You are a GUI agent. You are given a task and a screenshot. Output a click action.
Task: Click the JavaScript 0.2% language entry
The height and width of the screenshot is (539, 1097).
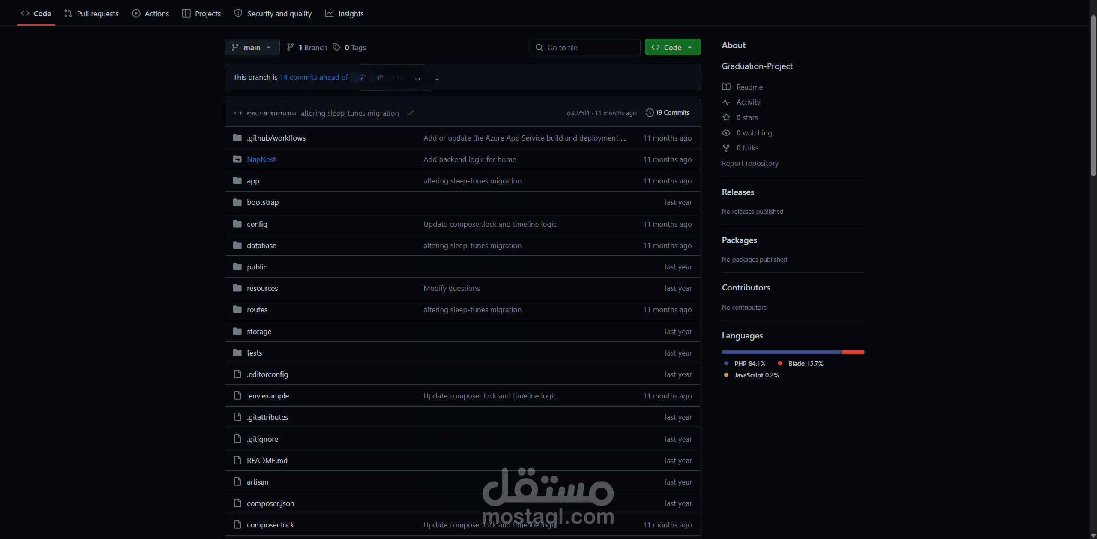(x=751, y=375)
